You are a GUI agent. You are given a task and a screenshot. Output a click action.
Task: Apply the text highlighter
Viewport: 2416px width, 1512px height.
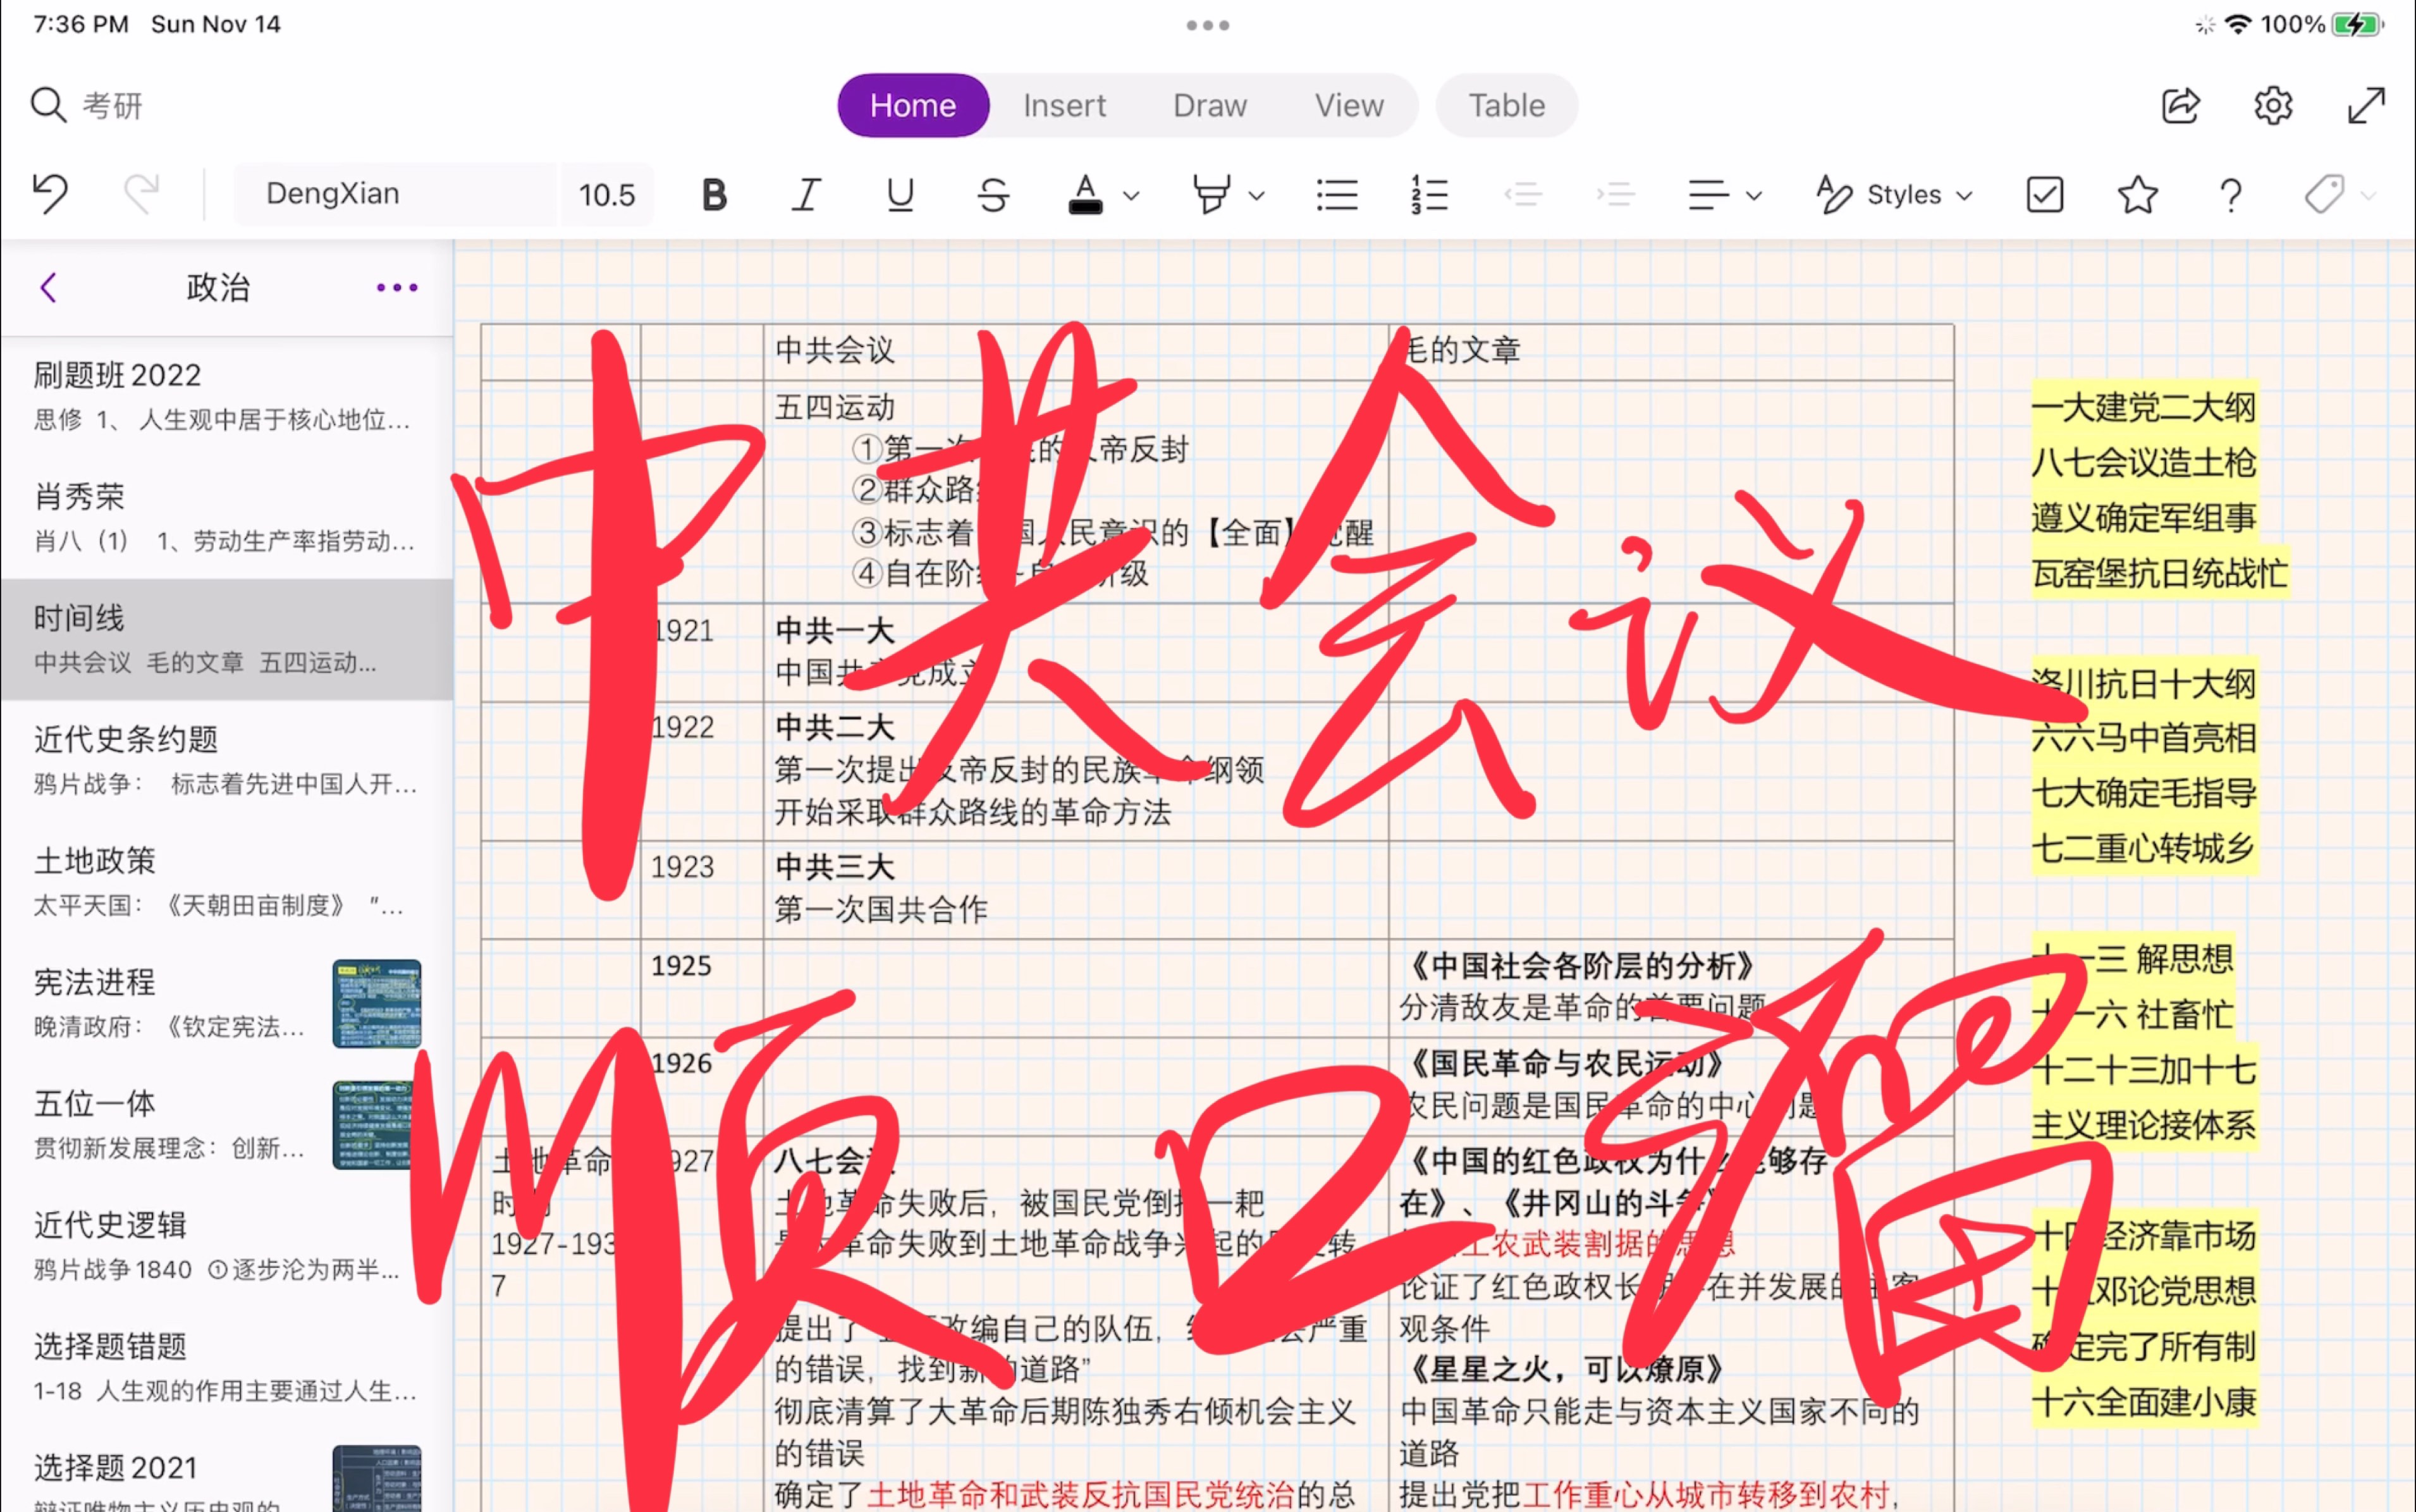[1210, 194]
